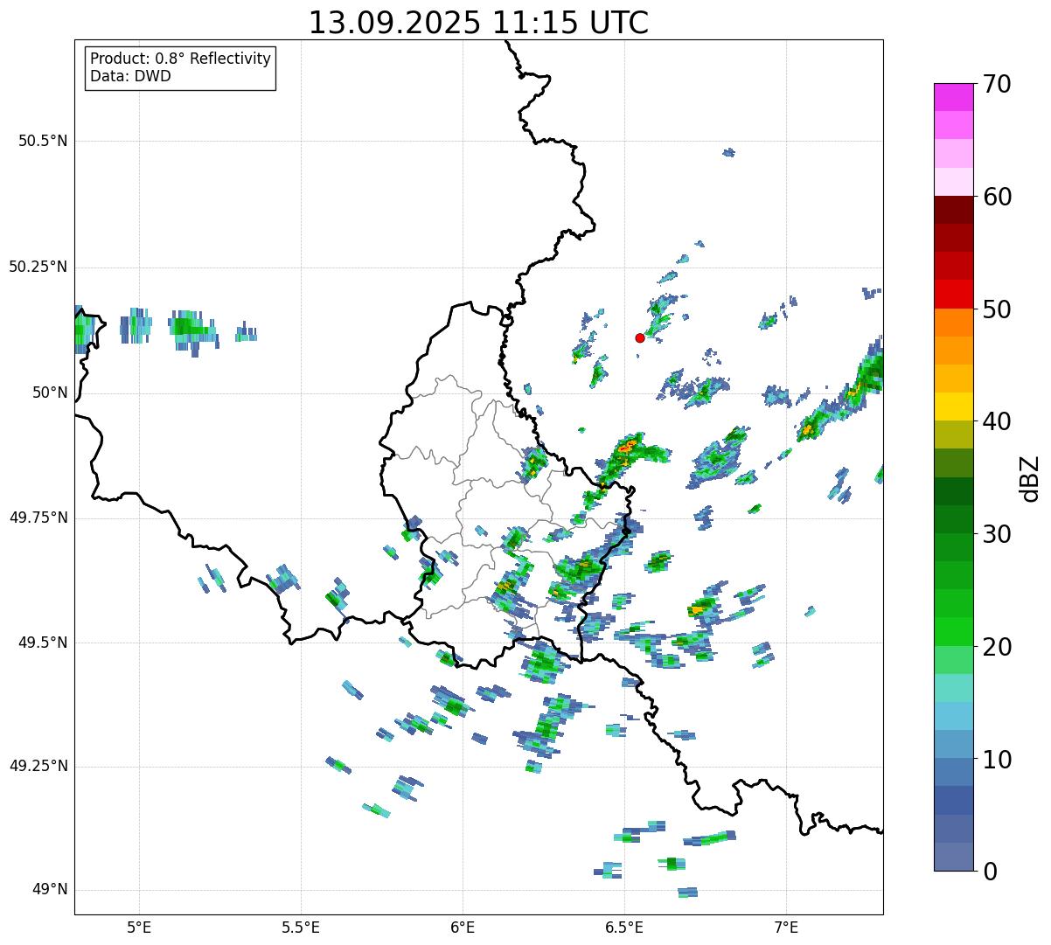Click the title '13.09.2025 11:15 UTC'
The image size is (1051, 945).
pyautogui.click(x=478, y=23)
